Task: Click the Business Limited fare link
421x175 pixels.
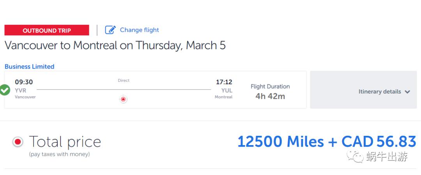Action: pos(29,66)
